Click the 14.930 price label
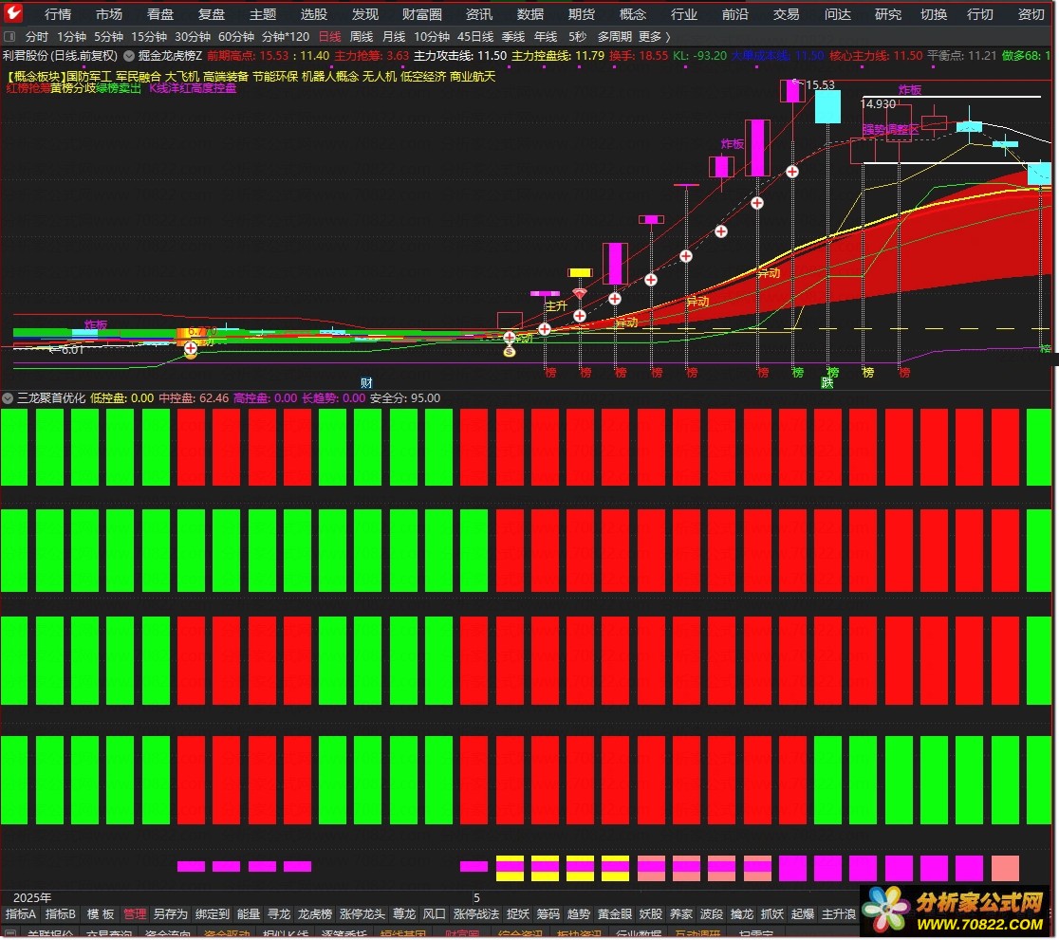This screenshot has width=1059, height=940. click(x=878, y=104)
